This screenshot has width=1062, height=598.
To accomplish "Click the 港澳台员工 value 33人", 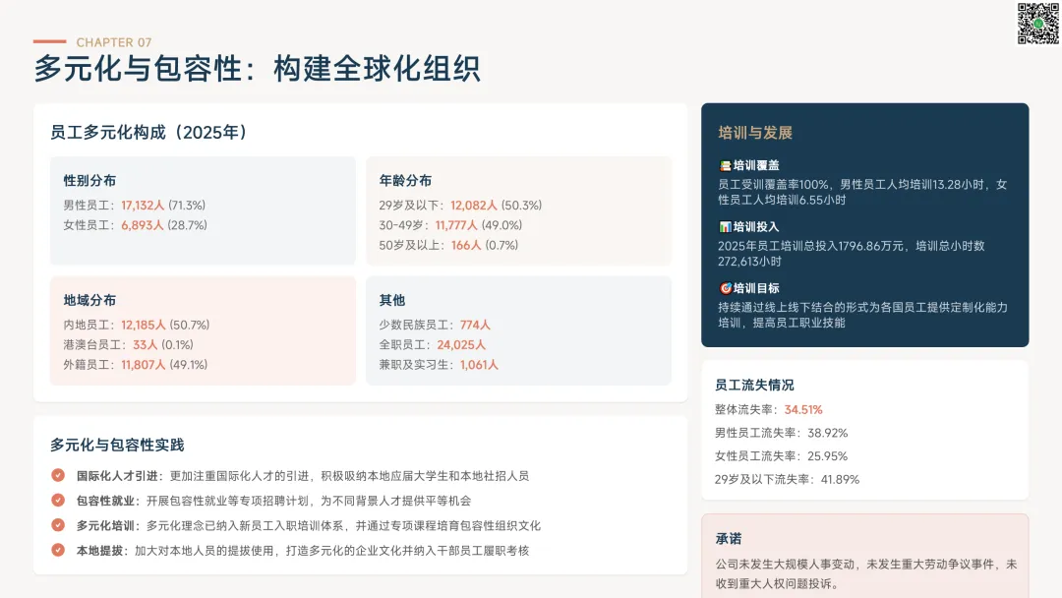I will point(145,344).
